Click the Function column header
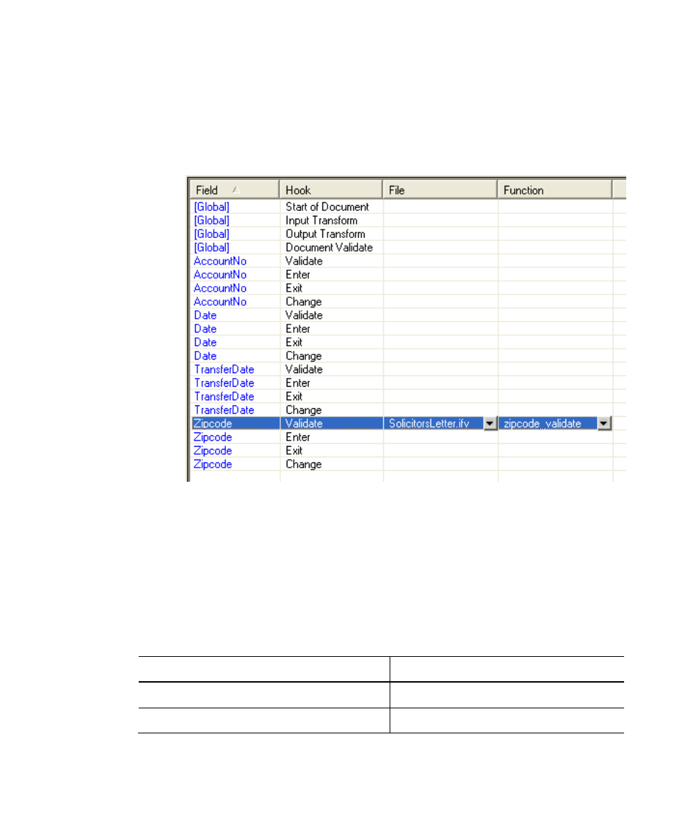The image size is (682, 832). point(555,190)
